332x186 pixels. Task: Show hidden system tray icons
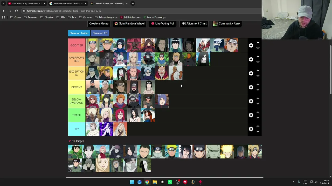[293, 182]
